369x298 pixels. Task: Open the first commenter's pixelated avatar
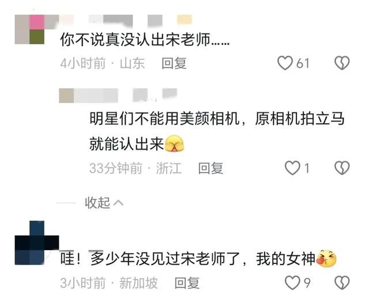[x=29, y=29]
